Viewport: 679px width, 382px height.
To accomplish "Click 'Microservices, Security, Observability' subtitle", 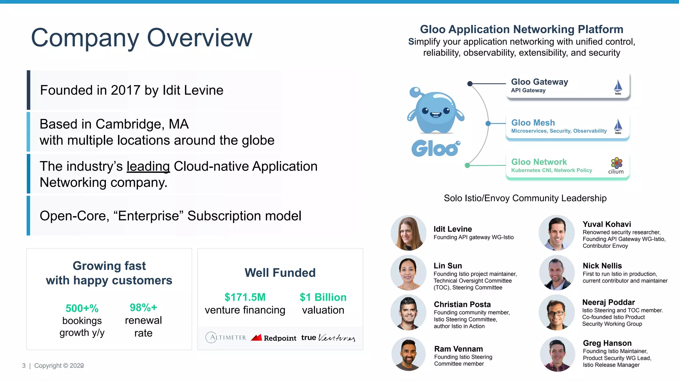I will (x=559, y=131).
